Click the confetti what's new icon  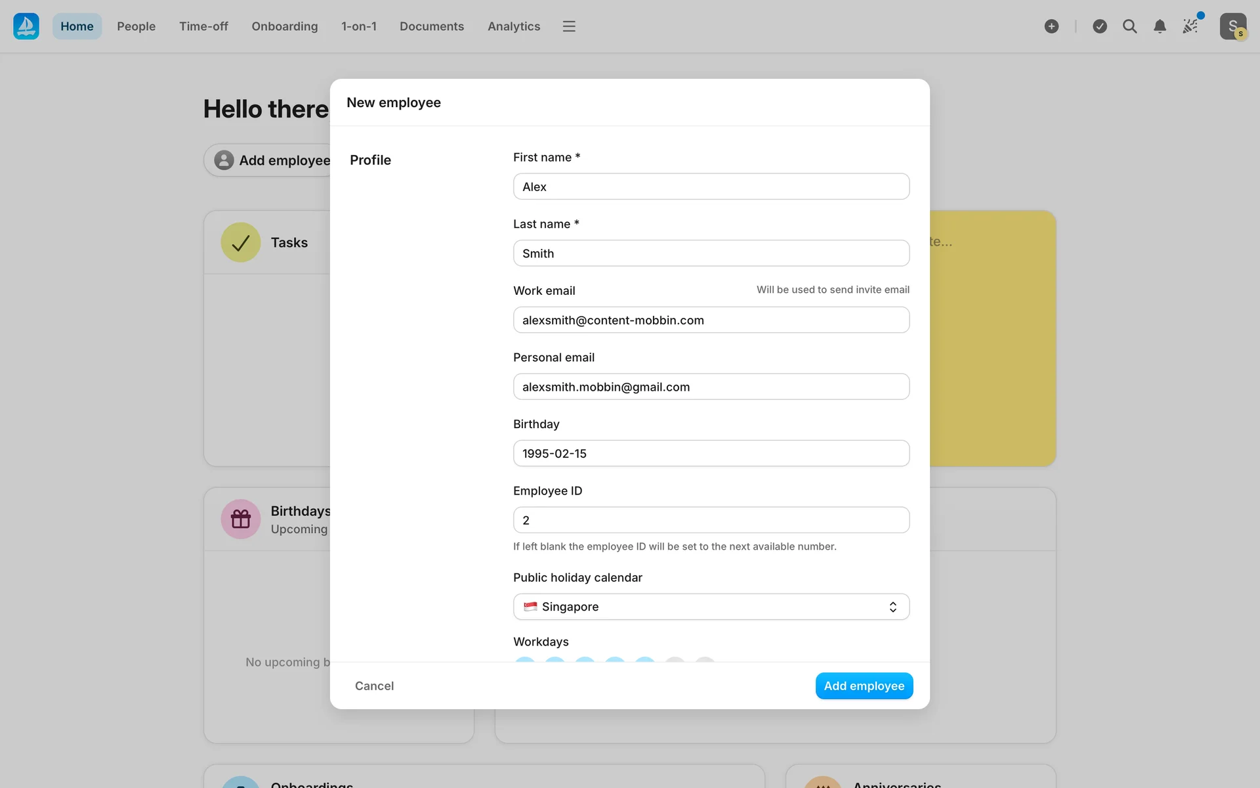coord(1190,26)
